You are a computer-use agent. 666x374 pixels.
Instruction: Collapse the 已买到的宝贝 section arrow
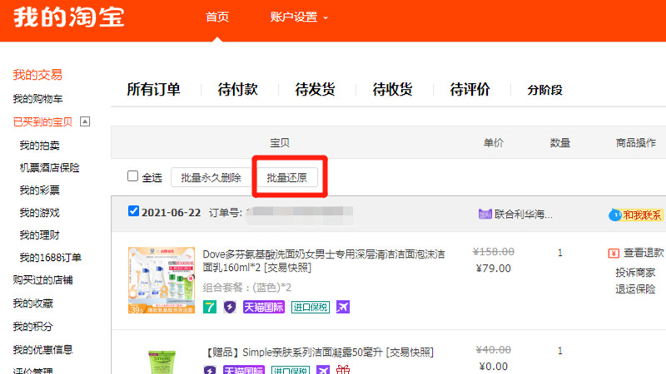click(x=85, y=121)
